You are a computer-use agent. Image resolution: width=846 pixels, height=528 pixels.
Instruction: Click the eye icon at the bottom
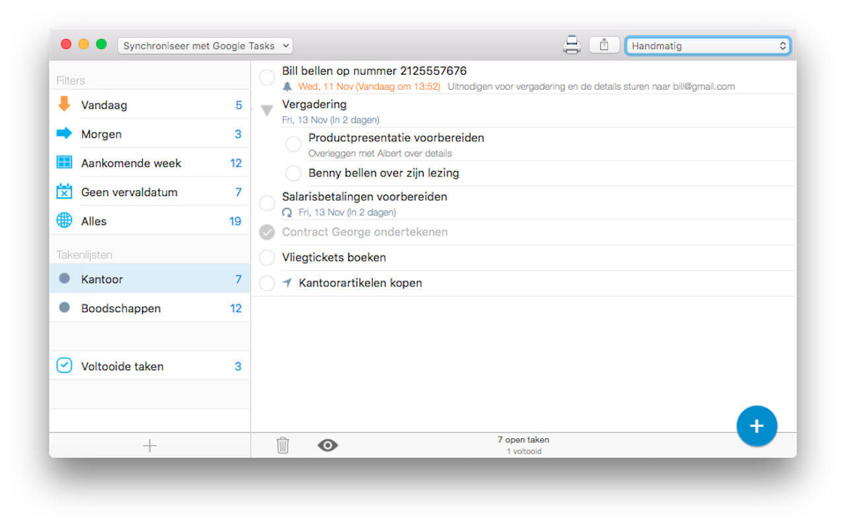coord(327,445)
